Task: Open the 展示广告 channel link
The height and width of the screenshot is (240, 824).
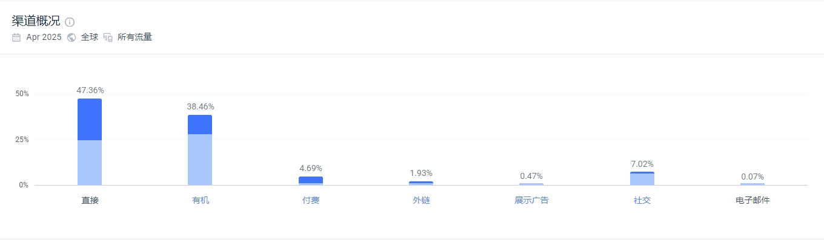Action: (531, 200)
